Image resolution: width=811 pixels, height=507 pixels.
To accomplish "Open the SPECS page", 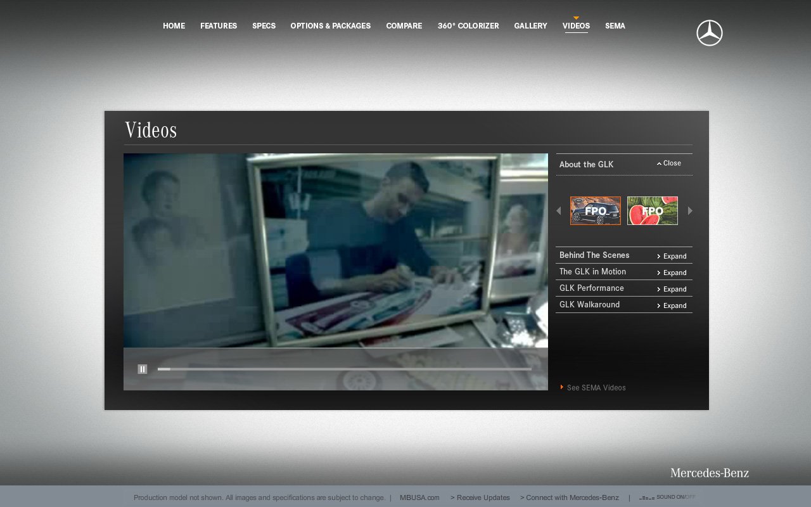I will (x=264, y=26).
